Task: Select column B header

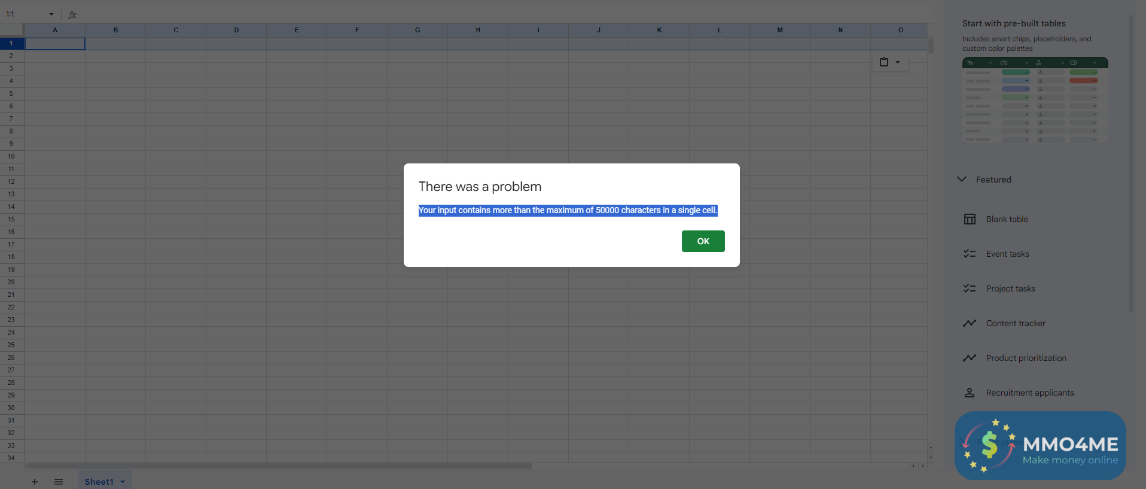Action: pyautogui.click(x=115, y=30)
